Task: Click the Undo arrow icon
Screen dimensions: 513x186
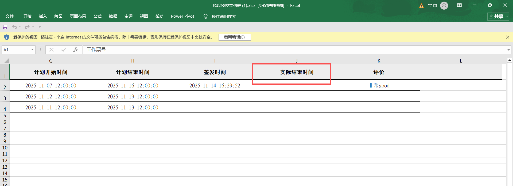Action: tap(14, 27)
